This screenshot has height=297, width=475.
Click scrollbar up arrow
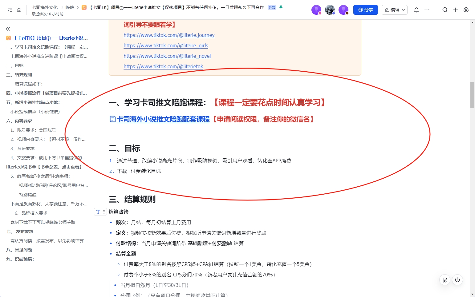tap(472, 22)
